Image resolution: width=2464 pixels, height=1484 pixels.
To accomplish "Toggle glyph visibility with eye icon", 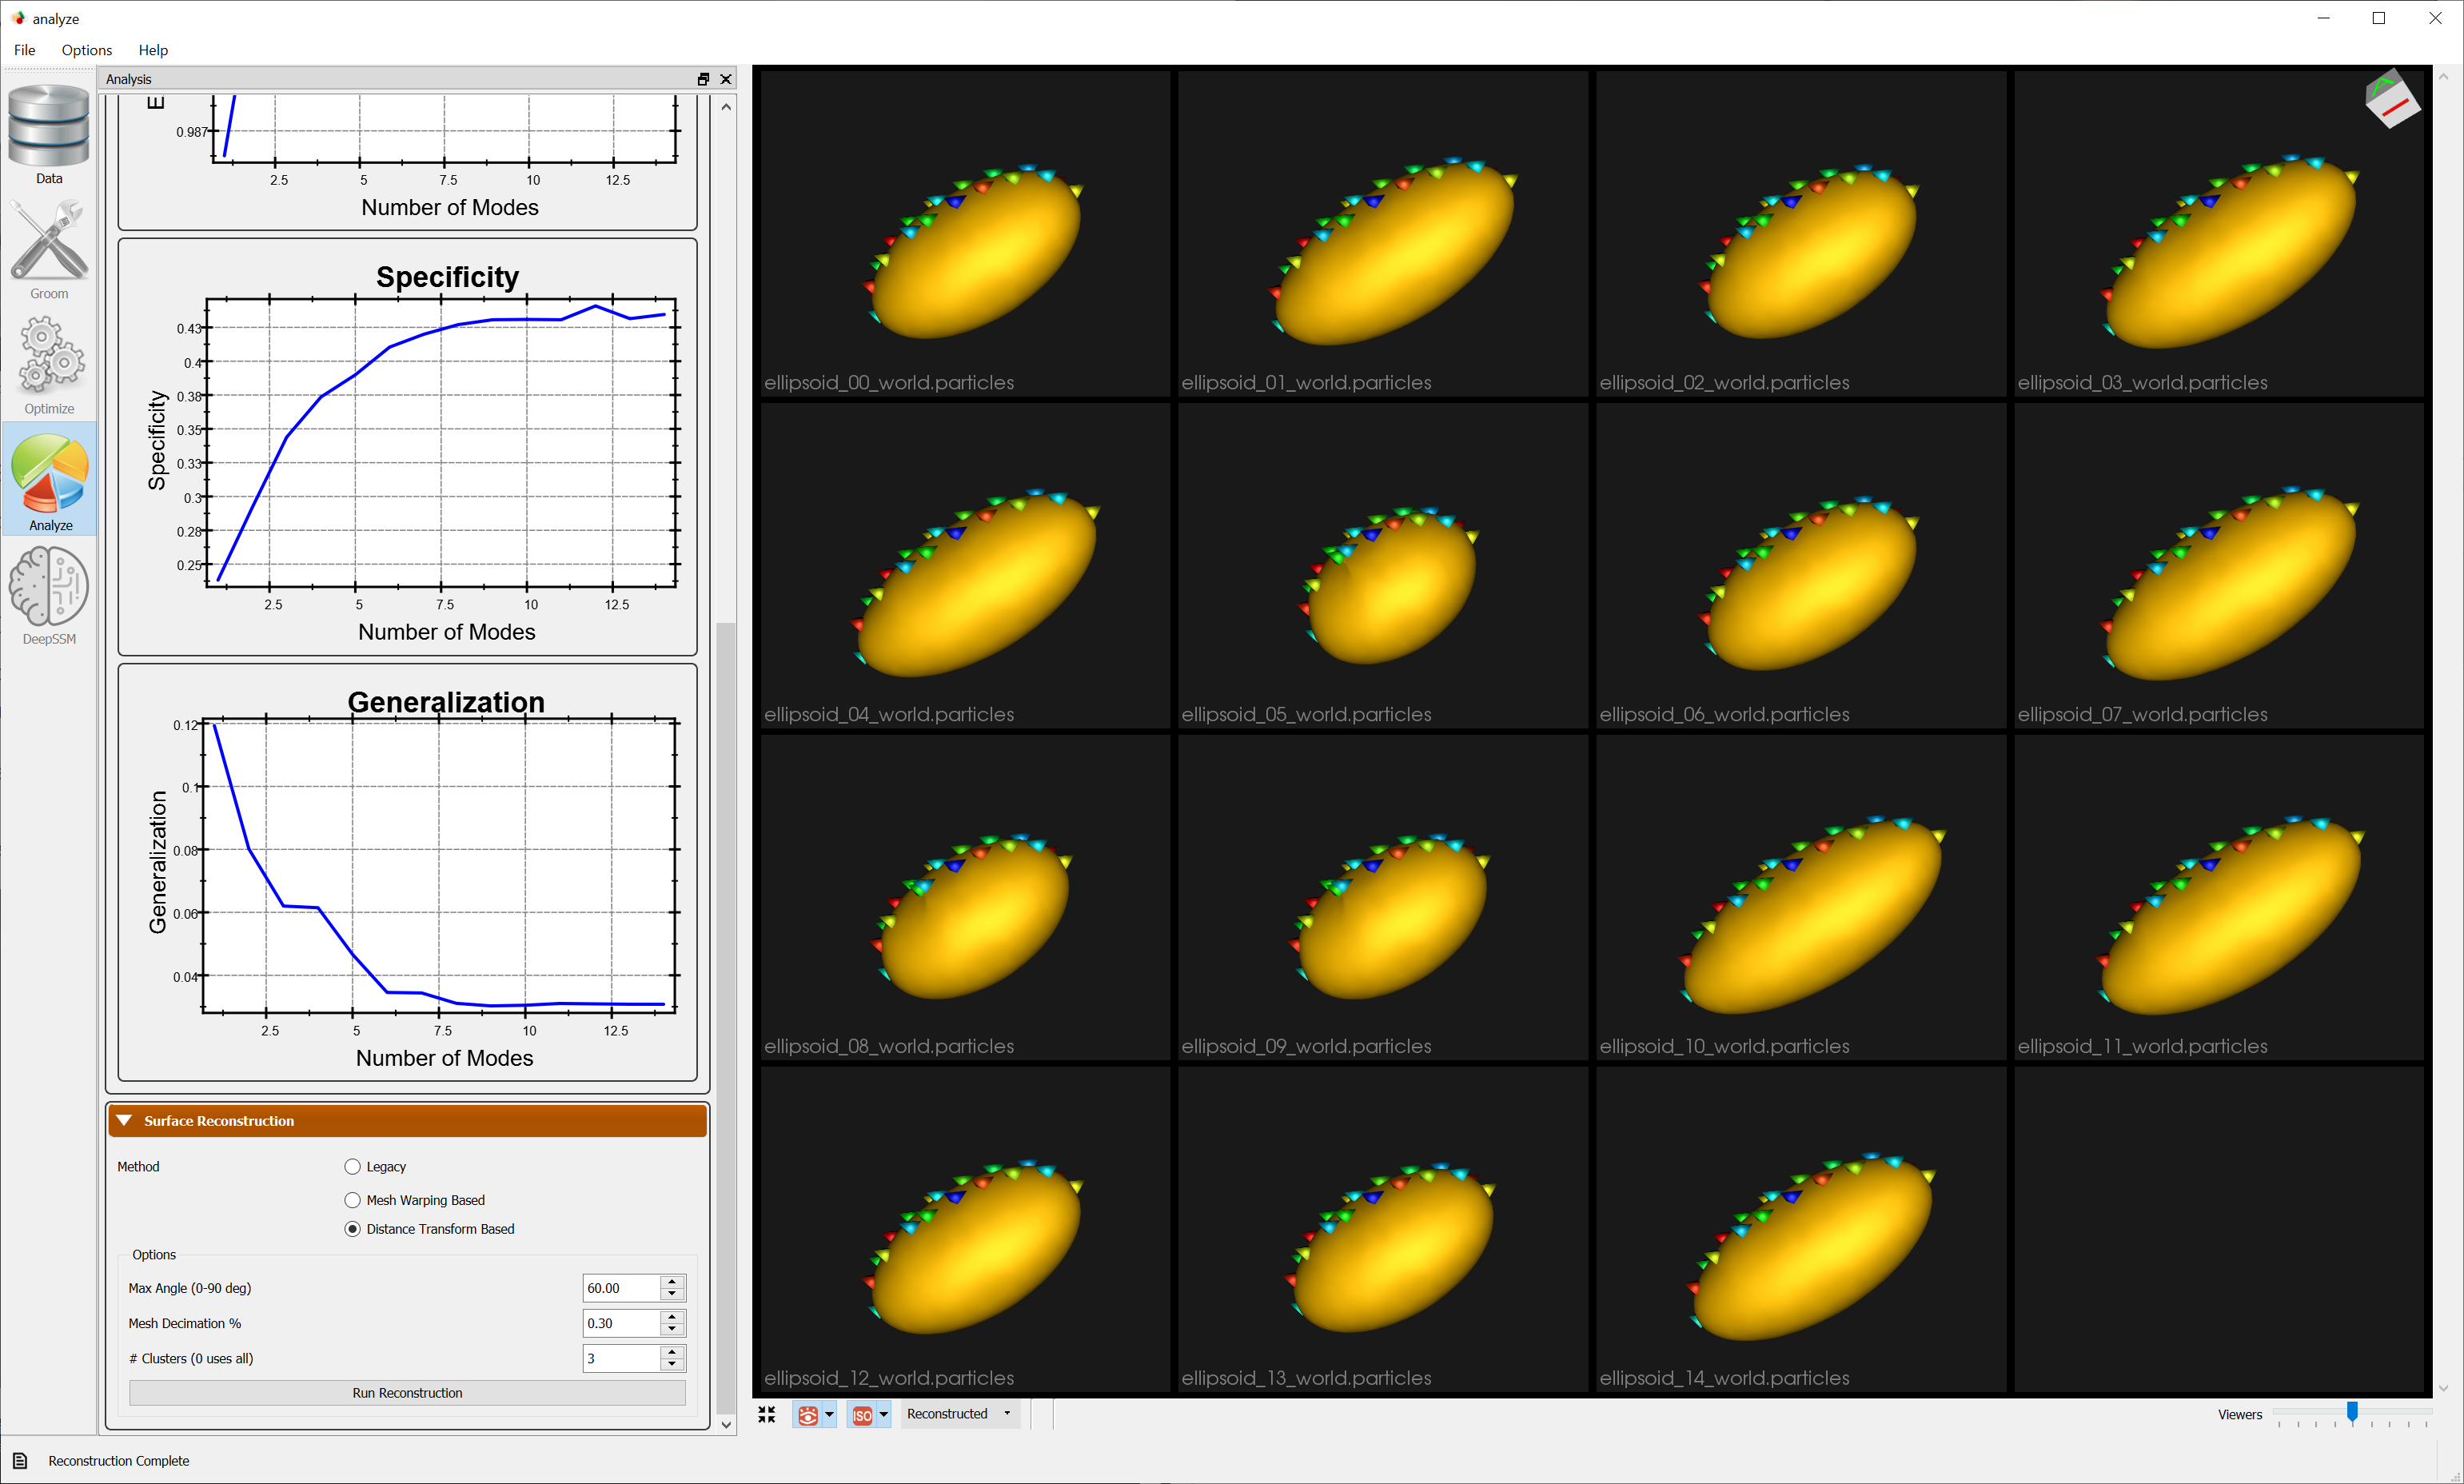I will tap(807, 1414).
